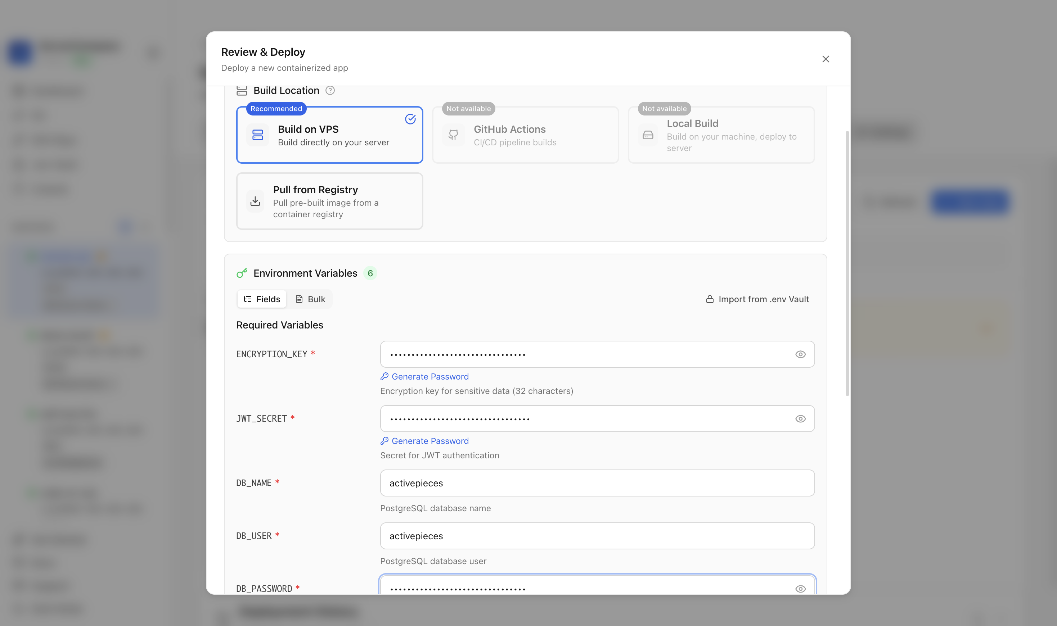
Task: Select the GitHub Actions build option
Action: [526, 135]
